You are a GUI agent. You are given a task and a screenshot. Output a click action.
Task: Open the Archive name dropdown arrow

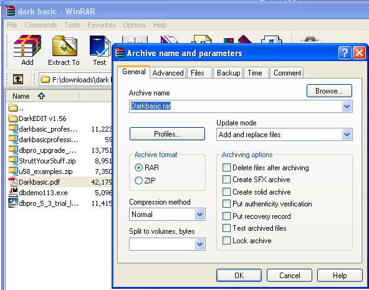(347, 107)
